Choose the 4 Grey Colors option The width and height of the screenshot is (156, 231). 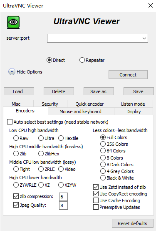pos(103,171)
